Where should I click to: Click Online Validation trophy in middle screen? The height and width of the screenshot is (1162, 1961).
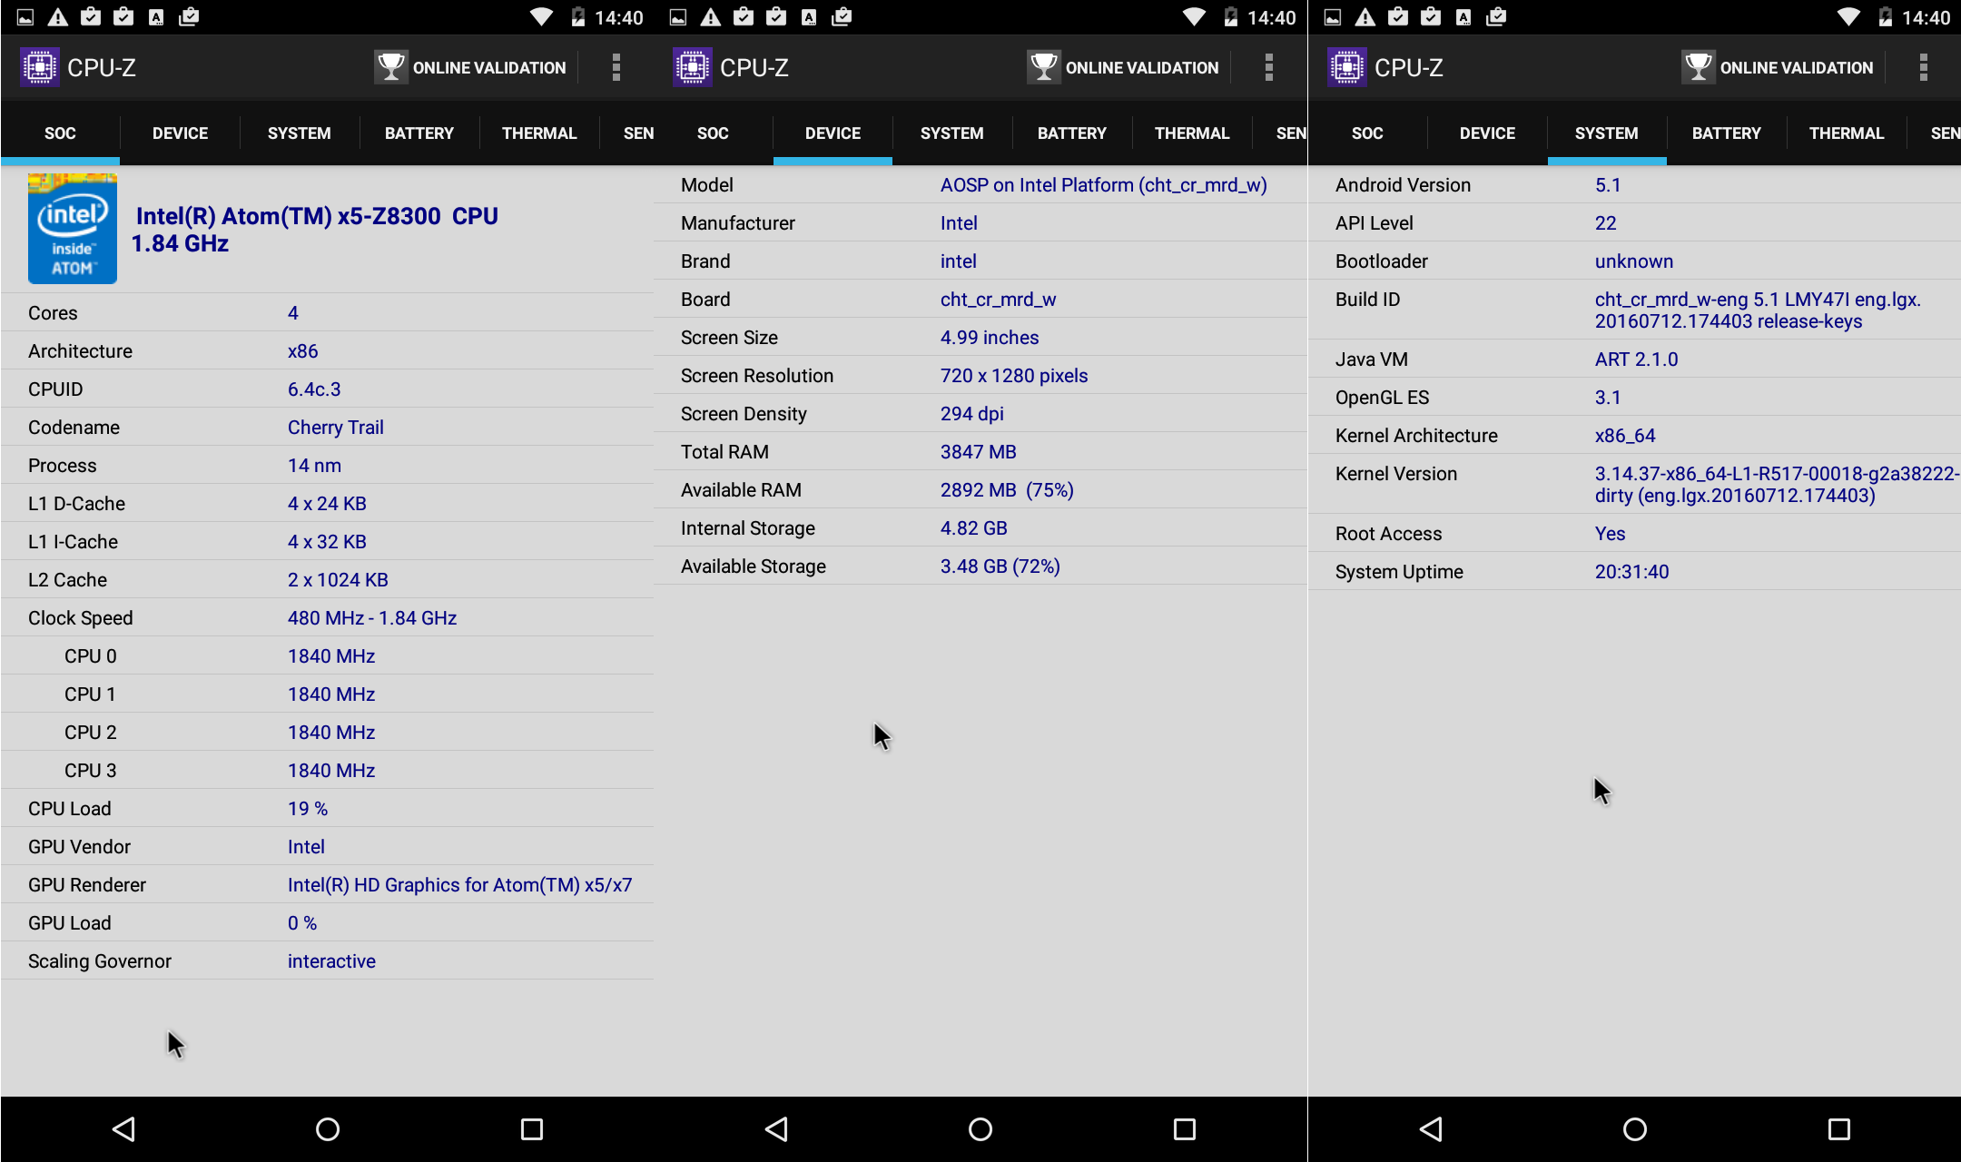coord(1044,67)
